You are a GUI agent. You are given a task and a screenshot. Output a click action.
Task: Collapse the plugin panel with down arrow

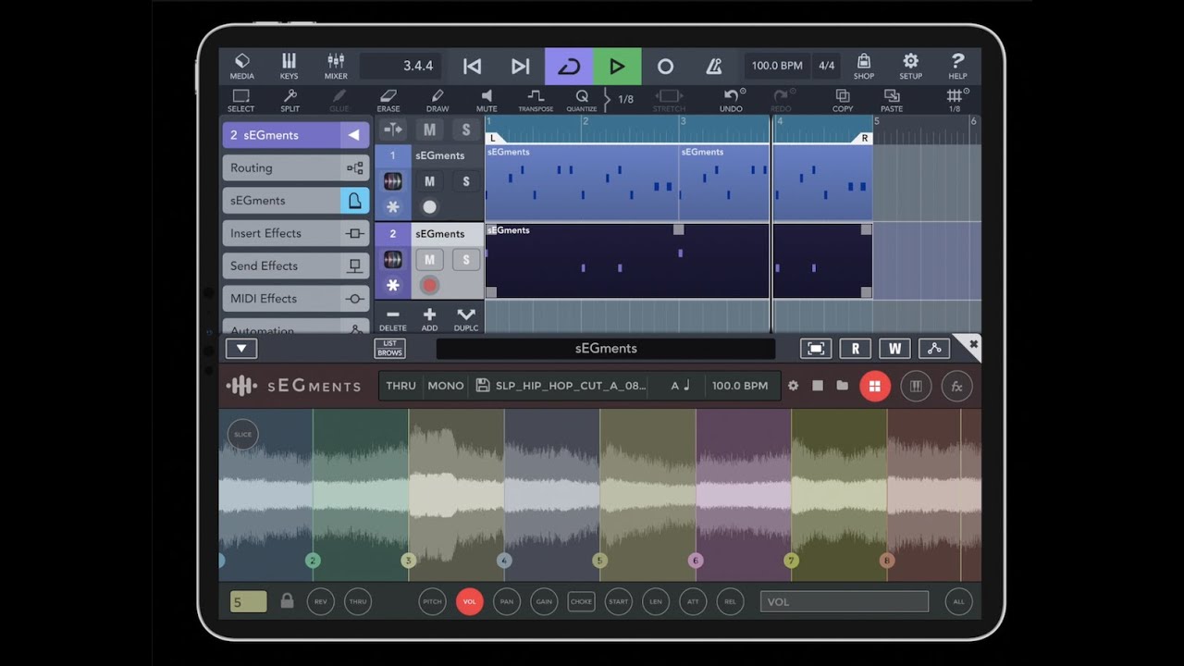coord(241,349)
